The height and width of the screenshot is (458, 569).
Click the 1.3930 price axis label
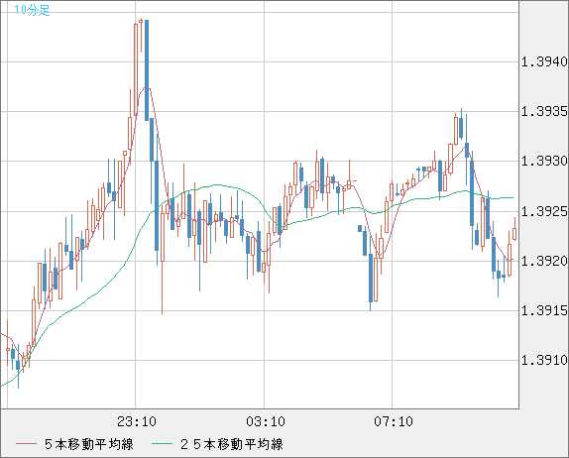point(544,161)
